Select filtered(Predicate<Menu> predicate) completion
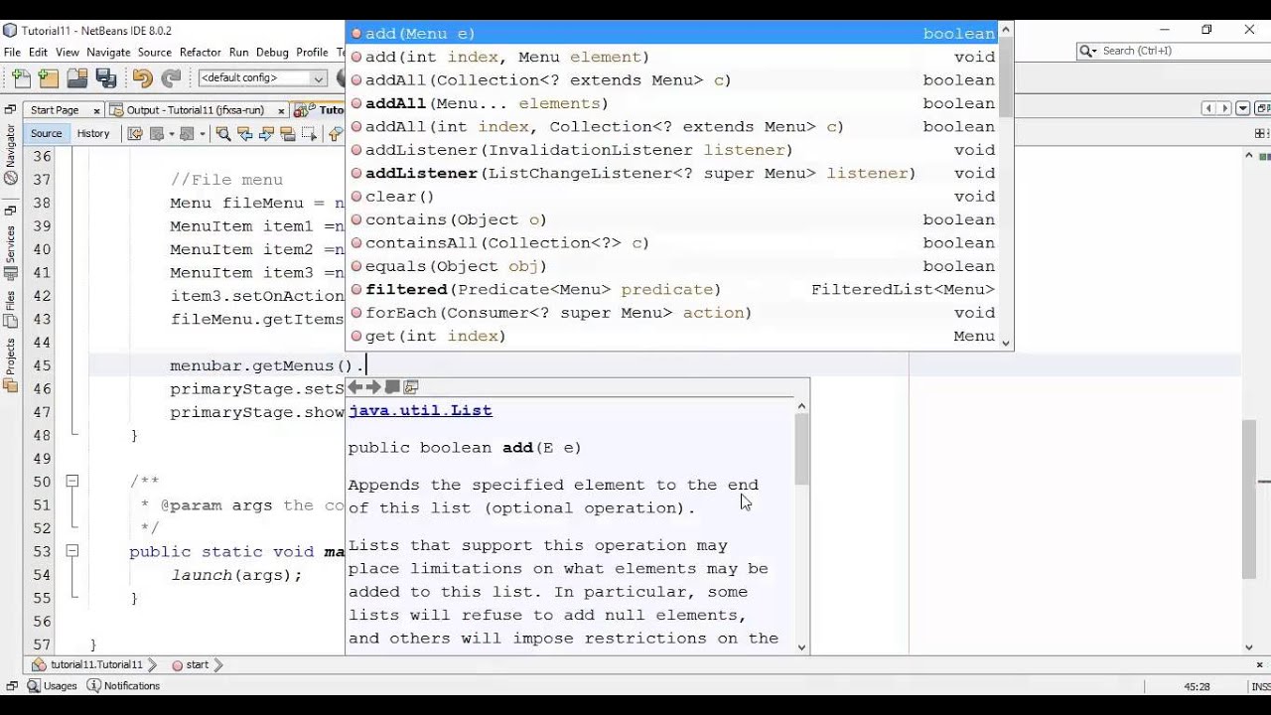This screenshot has width=1271, height=715. (672, 289)
